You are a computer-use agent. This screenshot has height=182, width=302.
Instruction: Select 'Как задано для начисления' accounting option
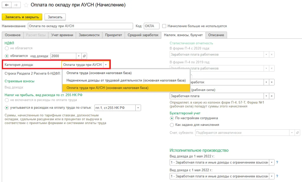coord(172,125)
